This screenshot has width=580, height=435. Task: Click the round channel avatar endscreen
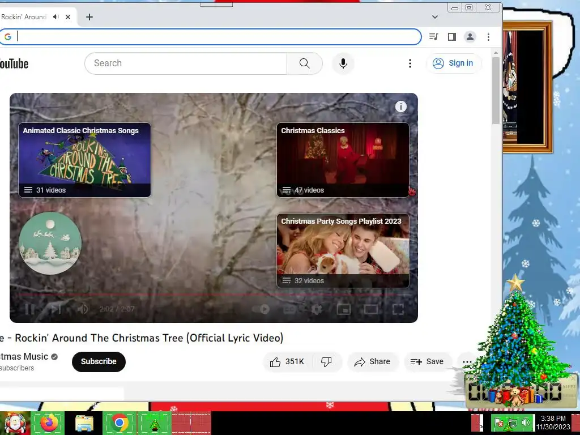point(50,243)
